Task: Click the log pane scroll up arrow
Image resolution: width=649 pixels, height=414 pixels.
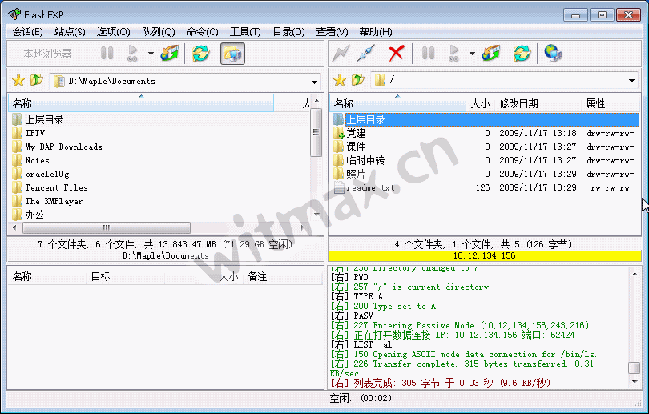Action: [634, 274]
